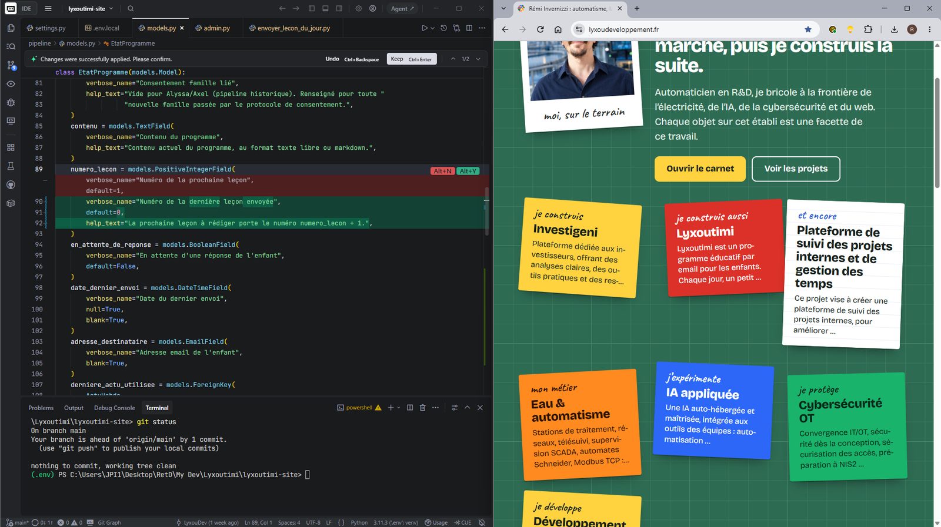
Task: Open the Extensions grid icon in sidebar
Action: [11, 147]
